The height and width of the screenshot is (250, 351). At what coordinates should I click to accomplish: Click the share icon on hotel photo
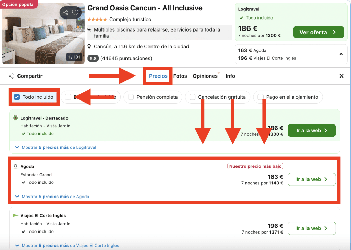pyautogui.click(x=66, y=13)
